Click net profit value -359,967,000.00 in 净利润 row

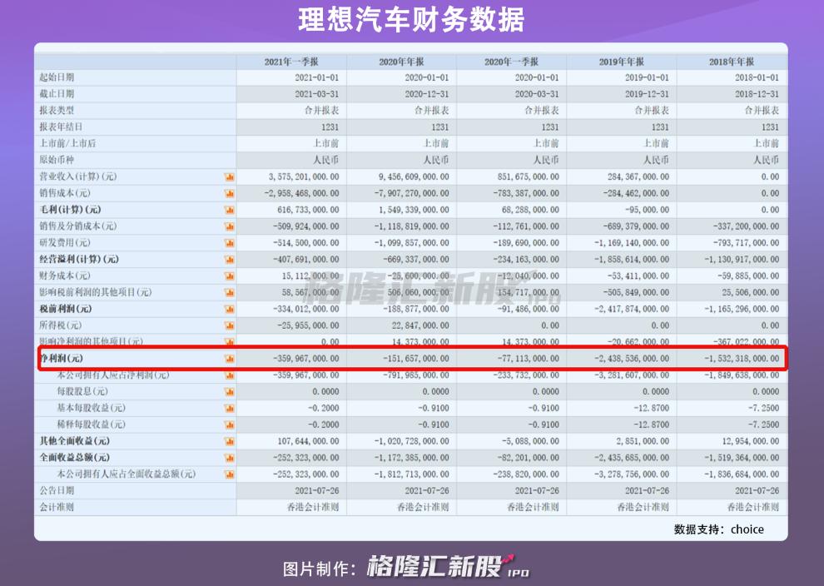click(x=305, y=359)
